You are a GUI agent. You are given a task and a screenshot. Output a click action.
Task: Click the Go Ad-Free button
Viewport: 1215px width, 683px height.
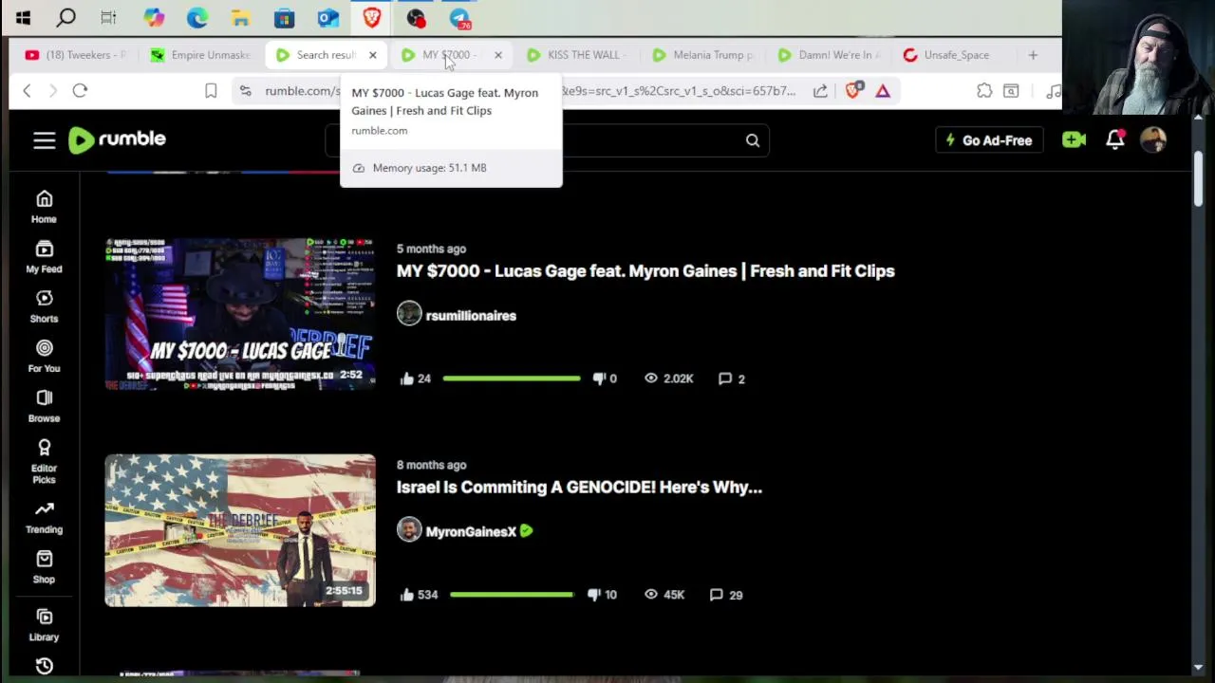click(989, 140)
